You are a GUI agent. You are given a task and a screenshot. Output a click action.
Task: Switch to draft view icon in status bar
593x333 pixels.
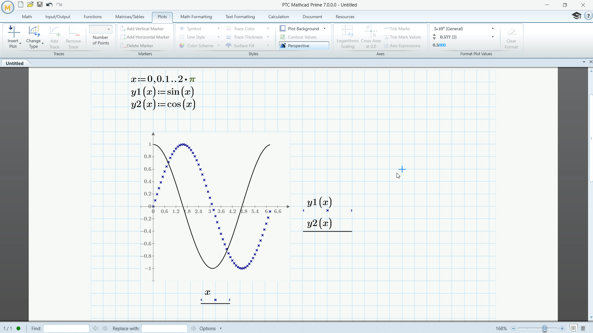point(583,328)
